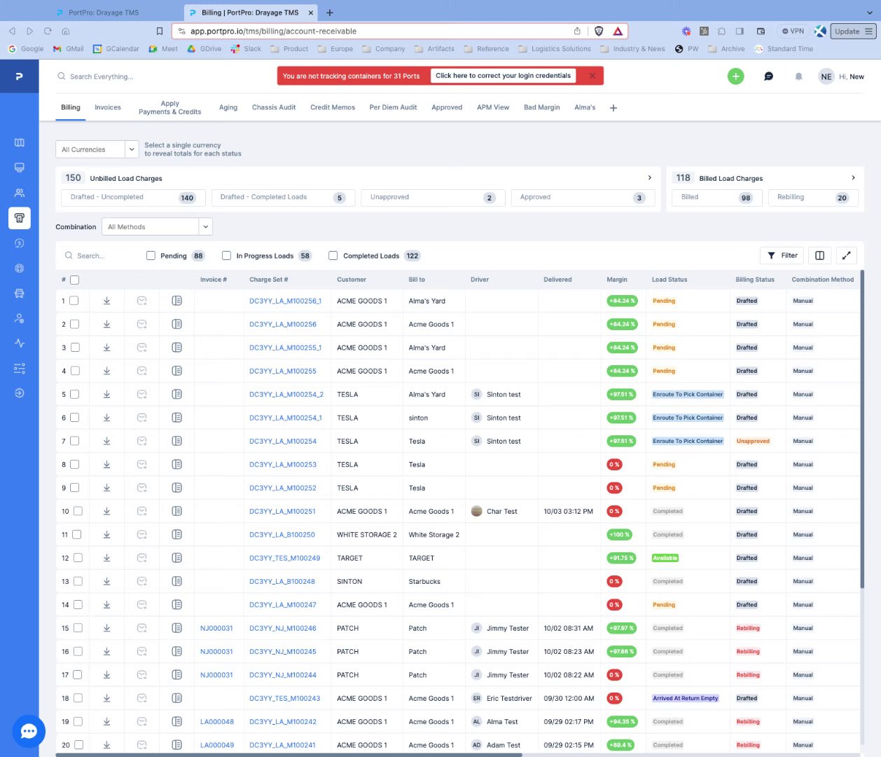Open the Rebilling 20 status box

[x=813, y=198]
